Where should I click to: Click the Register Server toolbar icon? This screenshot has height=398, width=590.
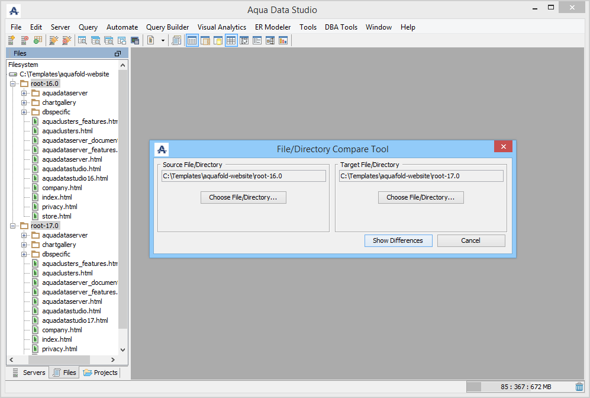[11, 40]
